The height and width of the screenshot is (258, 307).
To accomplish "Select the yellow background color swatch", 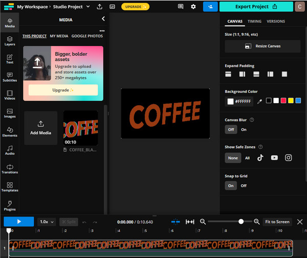I will click(291, 101).
